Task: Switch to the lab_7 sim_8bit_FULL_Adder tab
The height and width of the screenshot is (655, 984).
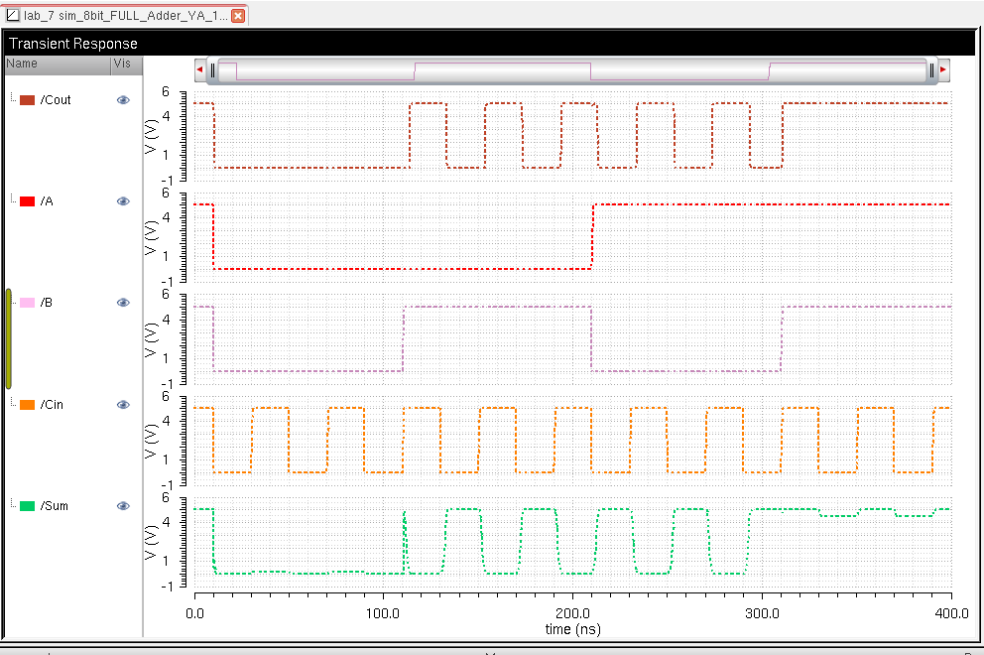Action: pyautogui.click(x=126, y=16)
